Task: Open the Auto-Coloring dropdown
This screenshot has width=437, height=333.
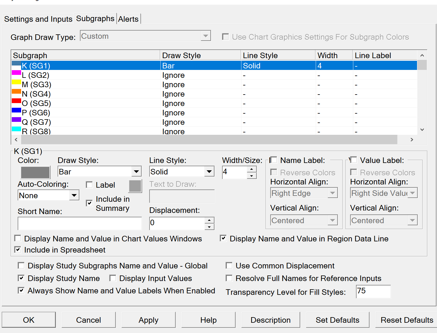Action: (x=74, y=195)
